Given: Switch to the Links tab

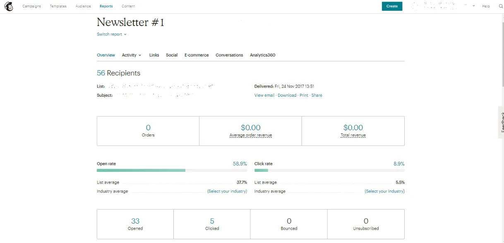Looking at the screenshot, I should [154, 55].
